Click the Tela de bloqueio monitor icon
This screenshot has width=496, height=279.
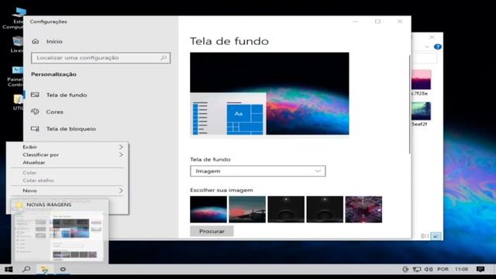click(x=35, y=129)
